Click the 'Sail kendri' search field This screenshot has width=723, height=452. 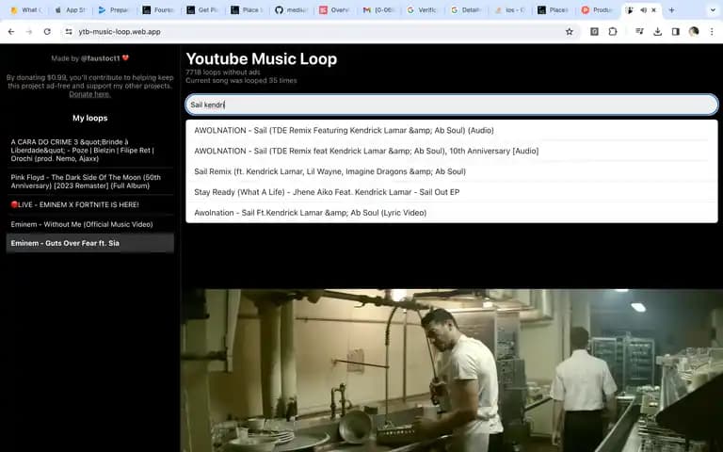pos(452,105)
